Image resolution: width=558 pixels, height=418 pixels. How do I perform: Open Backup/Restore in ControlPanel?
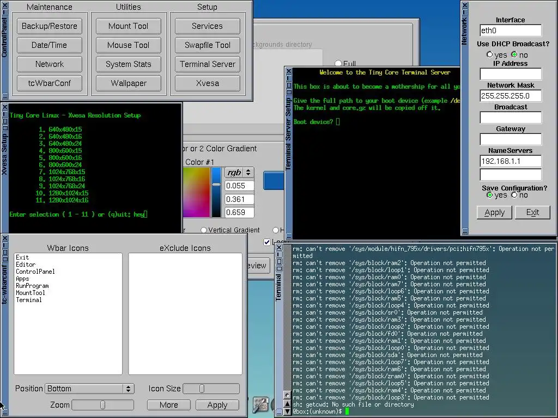50,26
